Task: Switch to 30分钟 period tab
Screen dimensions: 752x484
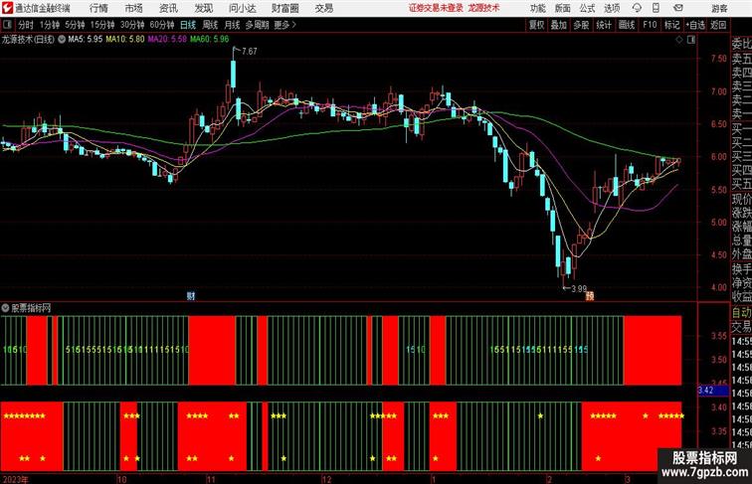Action: tap(132, 25)
